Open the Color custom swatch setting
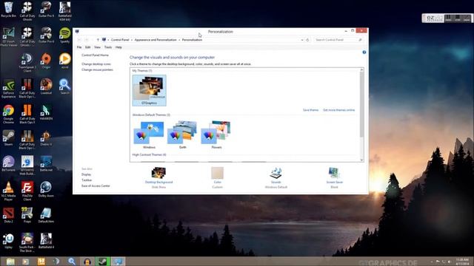Image resolution: width=474 pixels, height=266 pixels. point(217,177)
